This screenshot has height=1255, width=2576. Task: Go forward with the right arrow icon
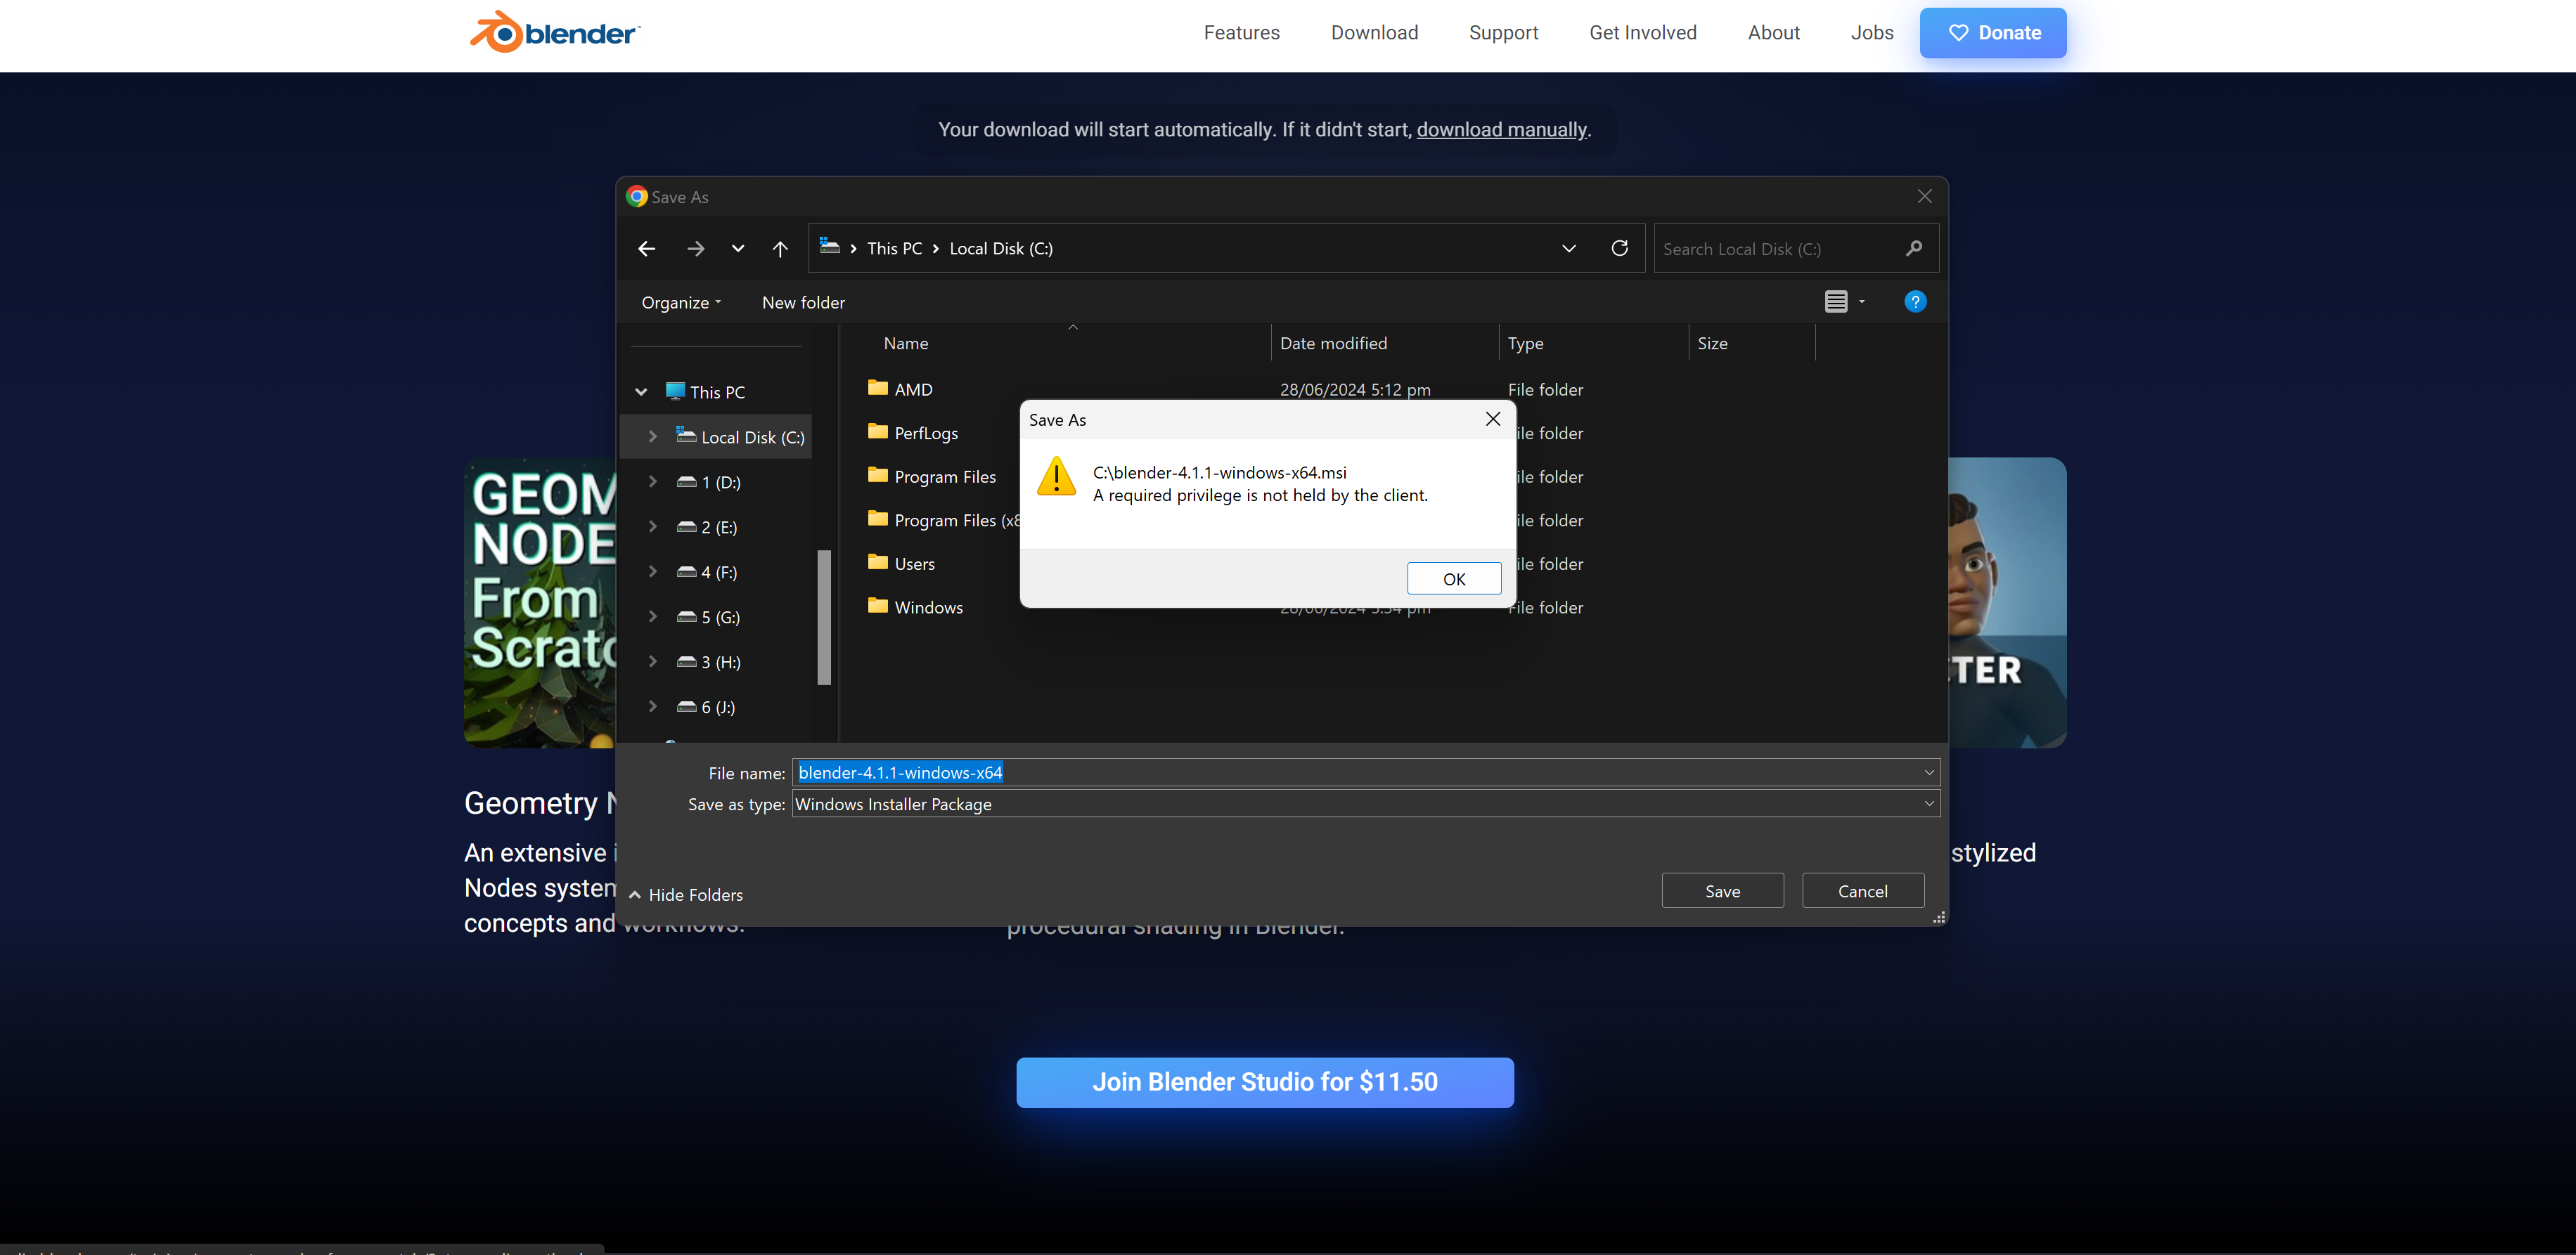click(x=695, y=249)
